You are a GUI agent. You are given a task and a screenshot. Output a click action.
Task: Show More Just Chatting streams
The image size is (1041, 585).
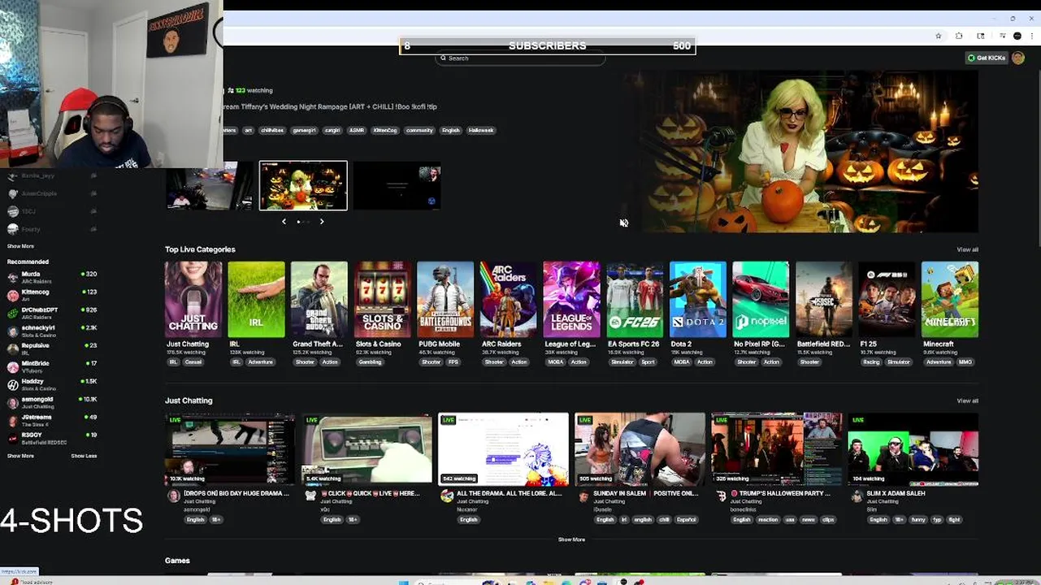[x=571, y=539]
